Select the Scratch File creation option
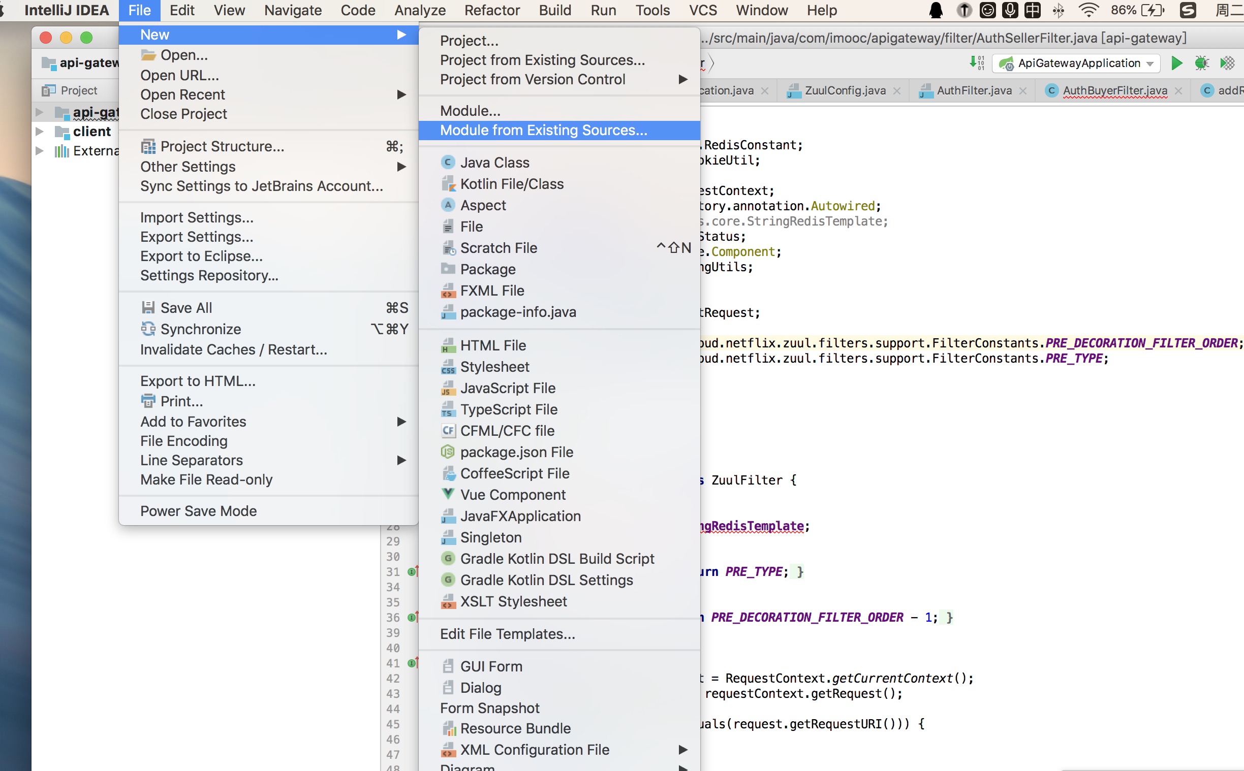 click(x=497, y=248)
